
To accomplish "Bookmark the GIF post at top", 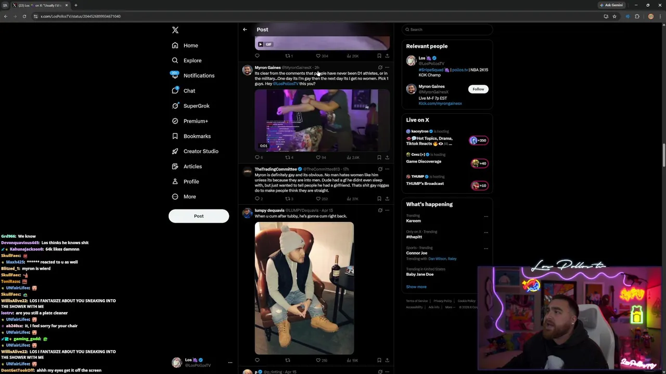I will [x=379, y=56].
